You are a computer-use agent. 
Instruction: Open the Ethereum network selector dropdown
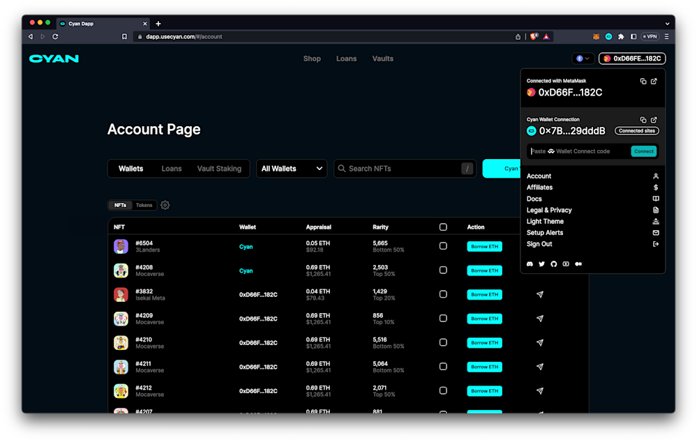coord(583,59)
